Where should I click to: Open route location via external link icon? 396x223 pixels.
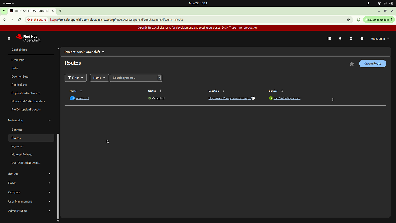pyautogui.click(x=250, y=98)
